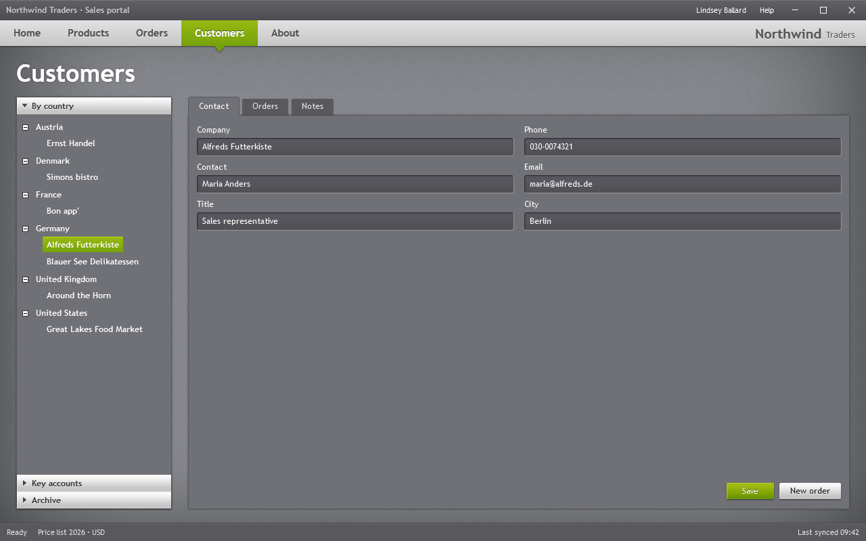Click the Price list 2026 · USD status text

tap(72, 532)
